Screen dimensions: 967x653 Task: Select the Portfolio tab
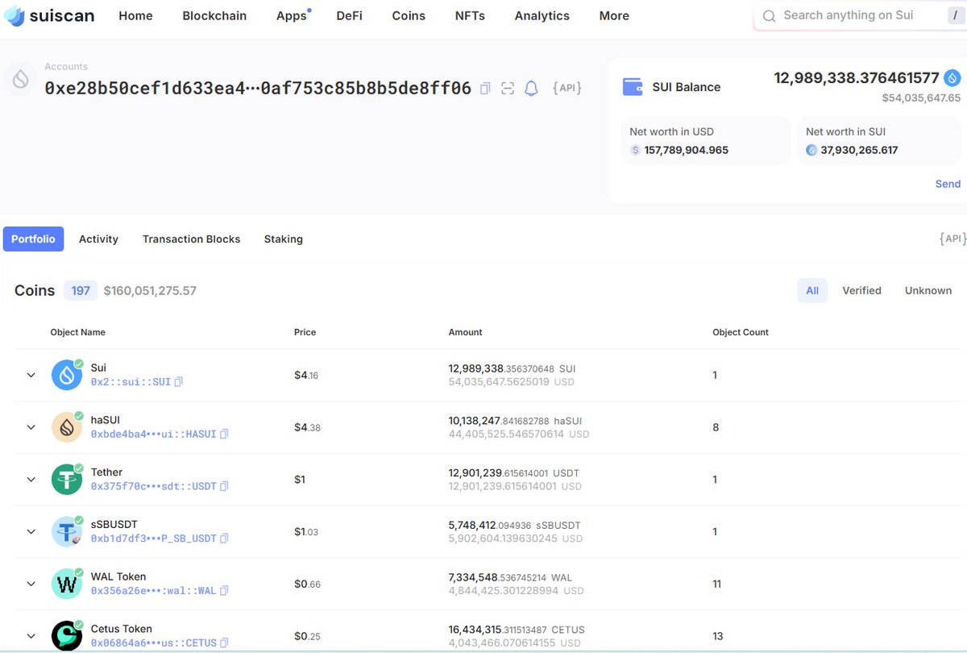tap(33, 239)
